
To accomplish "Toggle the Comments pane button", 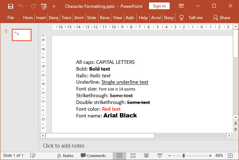I will click(93, 156).
